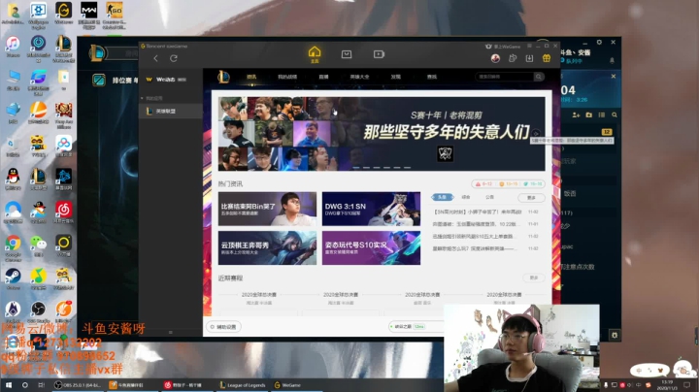
Task: Click search field in LoL page
Action: 505,77
